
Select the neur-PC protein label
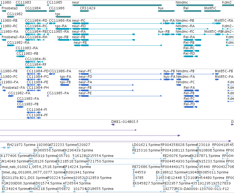tap(85, 71)
